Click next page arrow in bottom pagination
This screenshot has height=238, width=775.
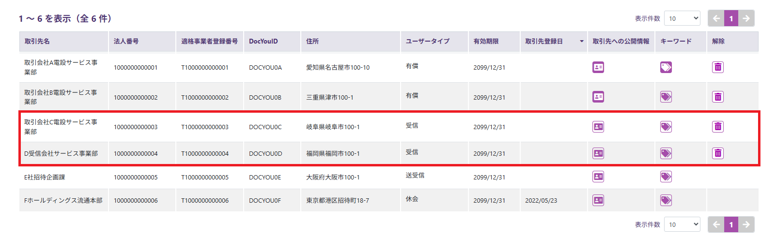[x=746, y=224]
